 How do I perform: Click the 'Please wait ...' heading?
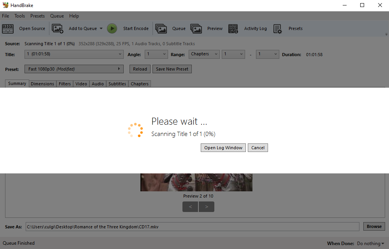pos(179,122)
